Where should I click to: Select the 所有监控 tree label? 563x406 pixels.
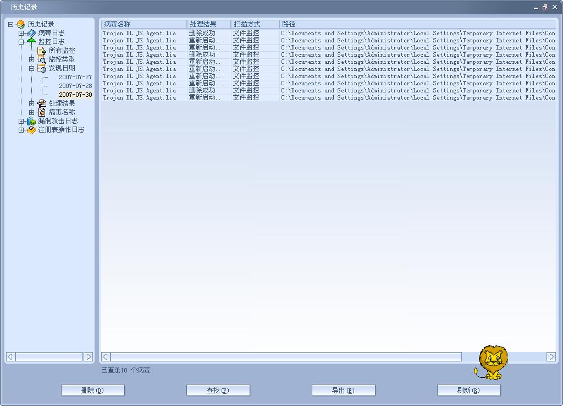(62, 51)
